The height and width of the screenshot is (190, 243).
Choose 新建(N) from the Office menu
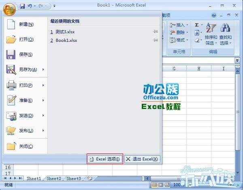point(26,24)
